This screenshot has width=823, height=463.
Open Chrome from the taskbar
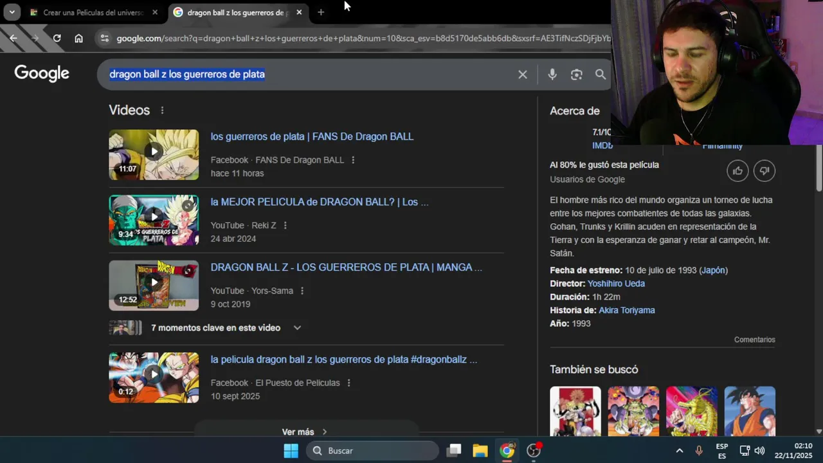507,451
